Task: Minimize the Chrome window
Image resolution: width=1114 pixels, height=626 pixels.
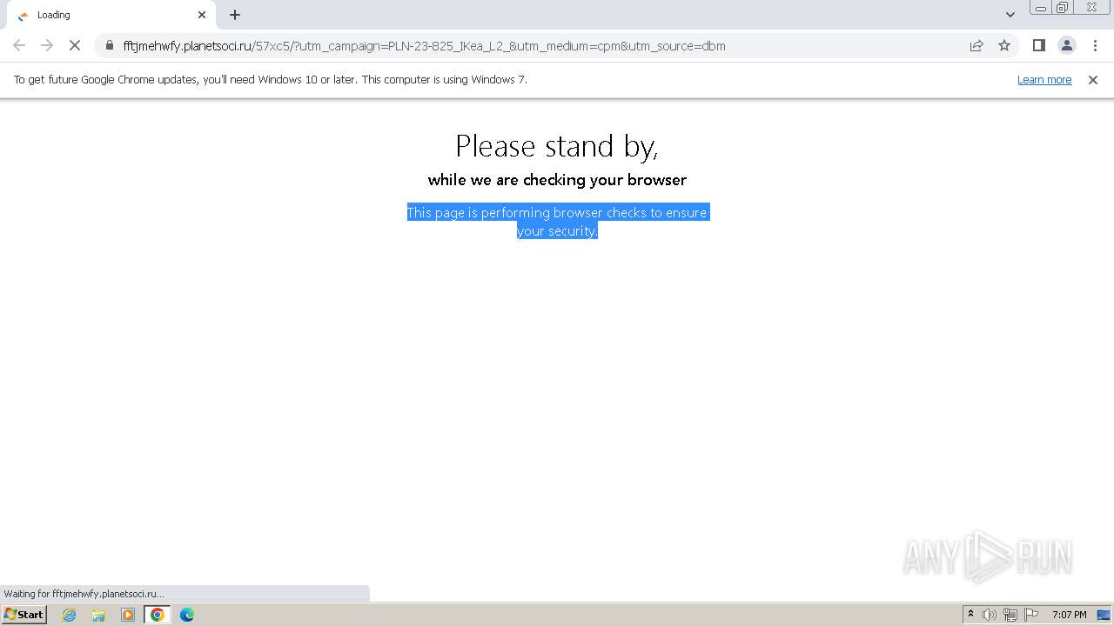Action: click(x=1041, y=8)
